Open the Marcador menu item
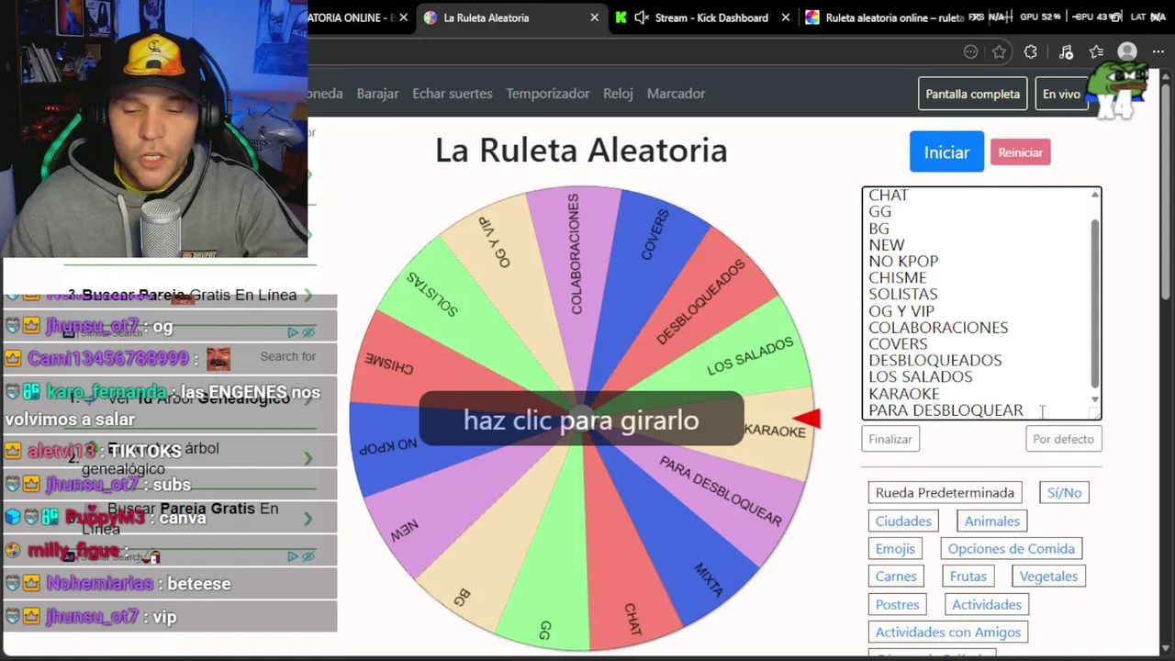 [676, 94]
